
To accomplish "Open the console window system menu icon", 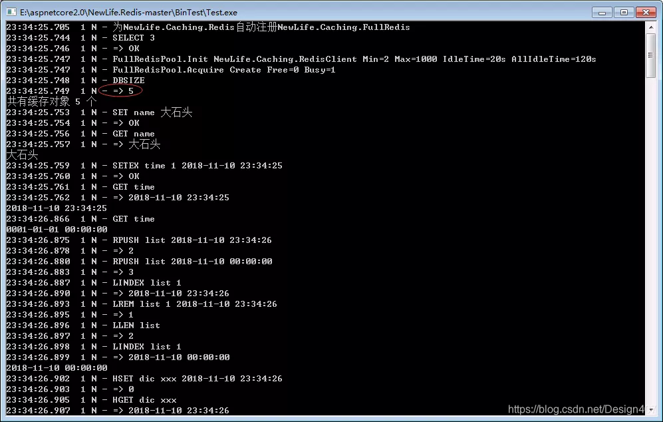I will pyautogui.click(x=11, y=12).
